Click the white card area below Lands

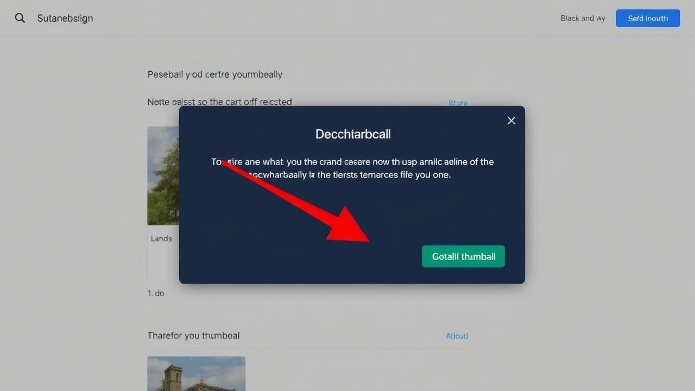pyautogui.click(x=163, y=263)
